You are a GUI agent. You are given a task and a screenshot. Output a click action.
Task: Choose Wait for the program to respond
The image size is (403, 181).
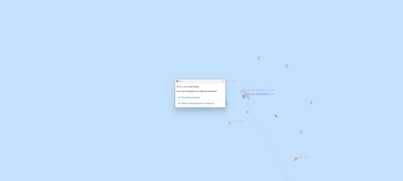[197, 103]
